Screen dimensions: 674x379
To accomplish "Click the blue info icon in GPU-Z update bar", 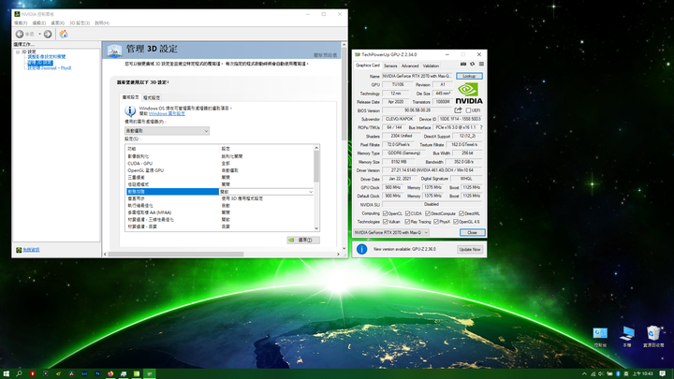I will click(361, 249).
